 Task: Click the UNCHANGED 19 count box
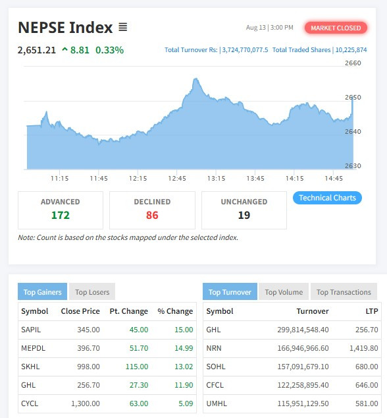(x=244, y=210)
